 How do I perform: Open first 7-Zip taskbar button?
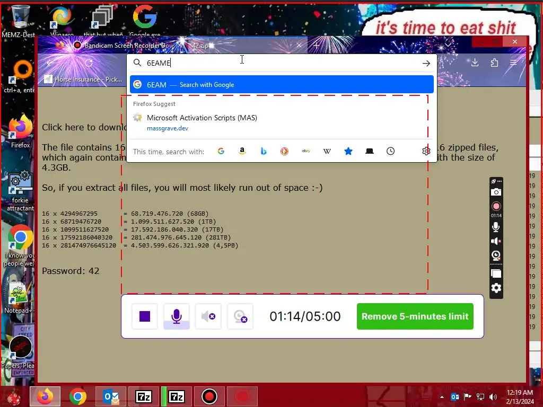(143, 396)
